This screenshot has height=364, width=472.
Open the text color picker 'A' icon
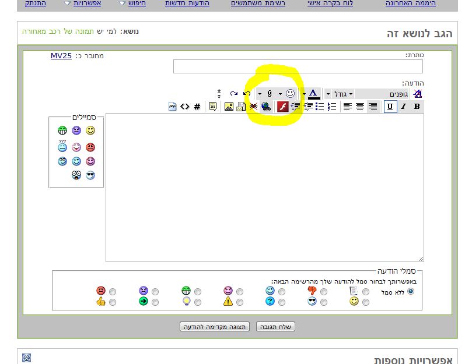(x=313, y=94)
